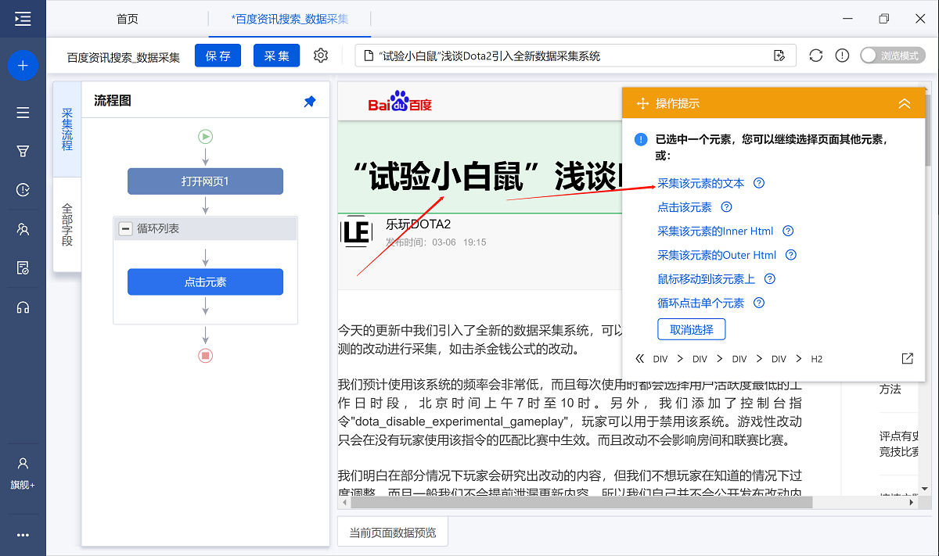Open the document check icon in sidebar
Image resolution: width=939 pixels, height=556 pixels.
23,268
